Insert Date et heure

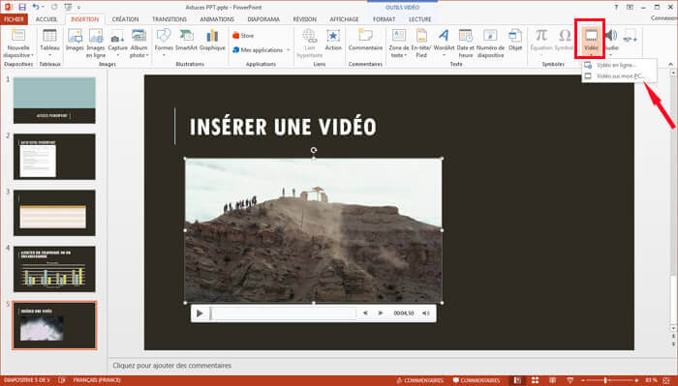(465, 44)
